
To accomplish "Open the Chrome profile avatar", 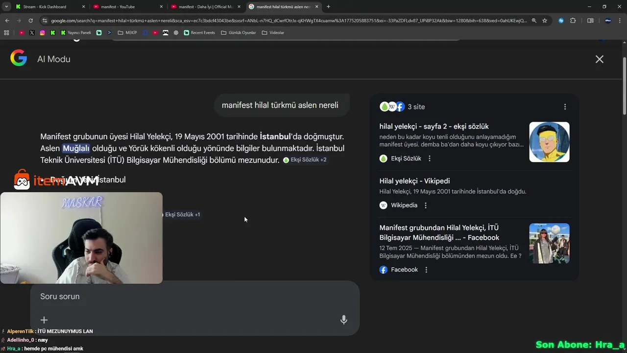I will click(x=608, y=21).
